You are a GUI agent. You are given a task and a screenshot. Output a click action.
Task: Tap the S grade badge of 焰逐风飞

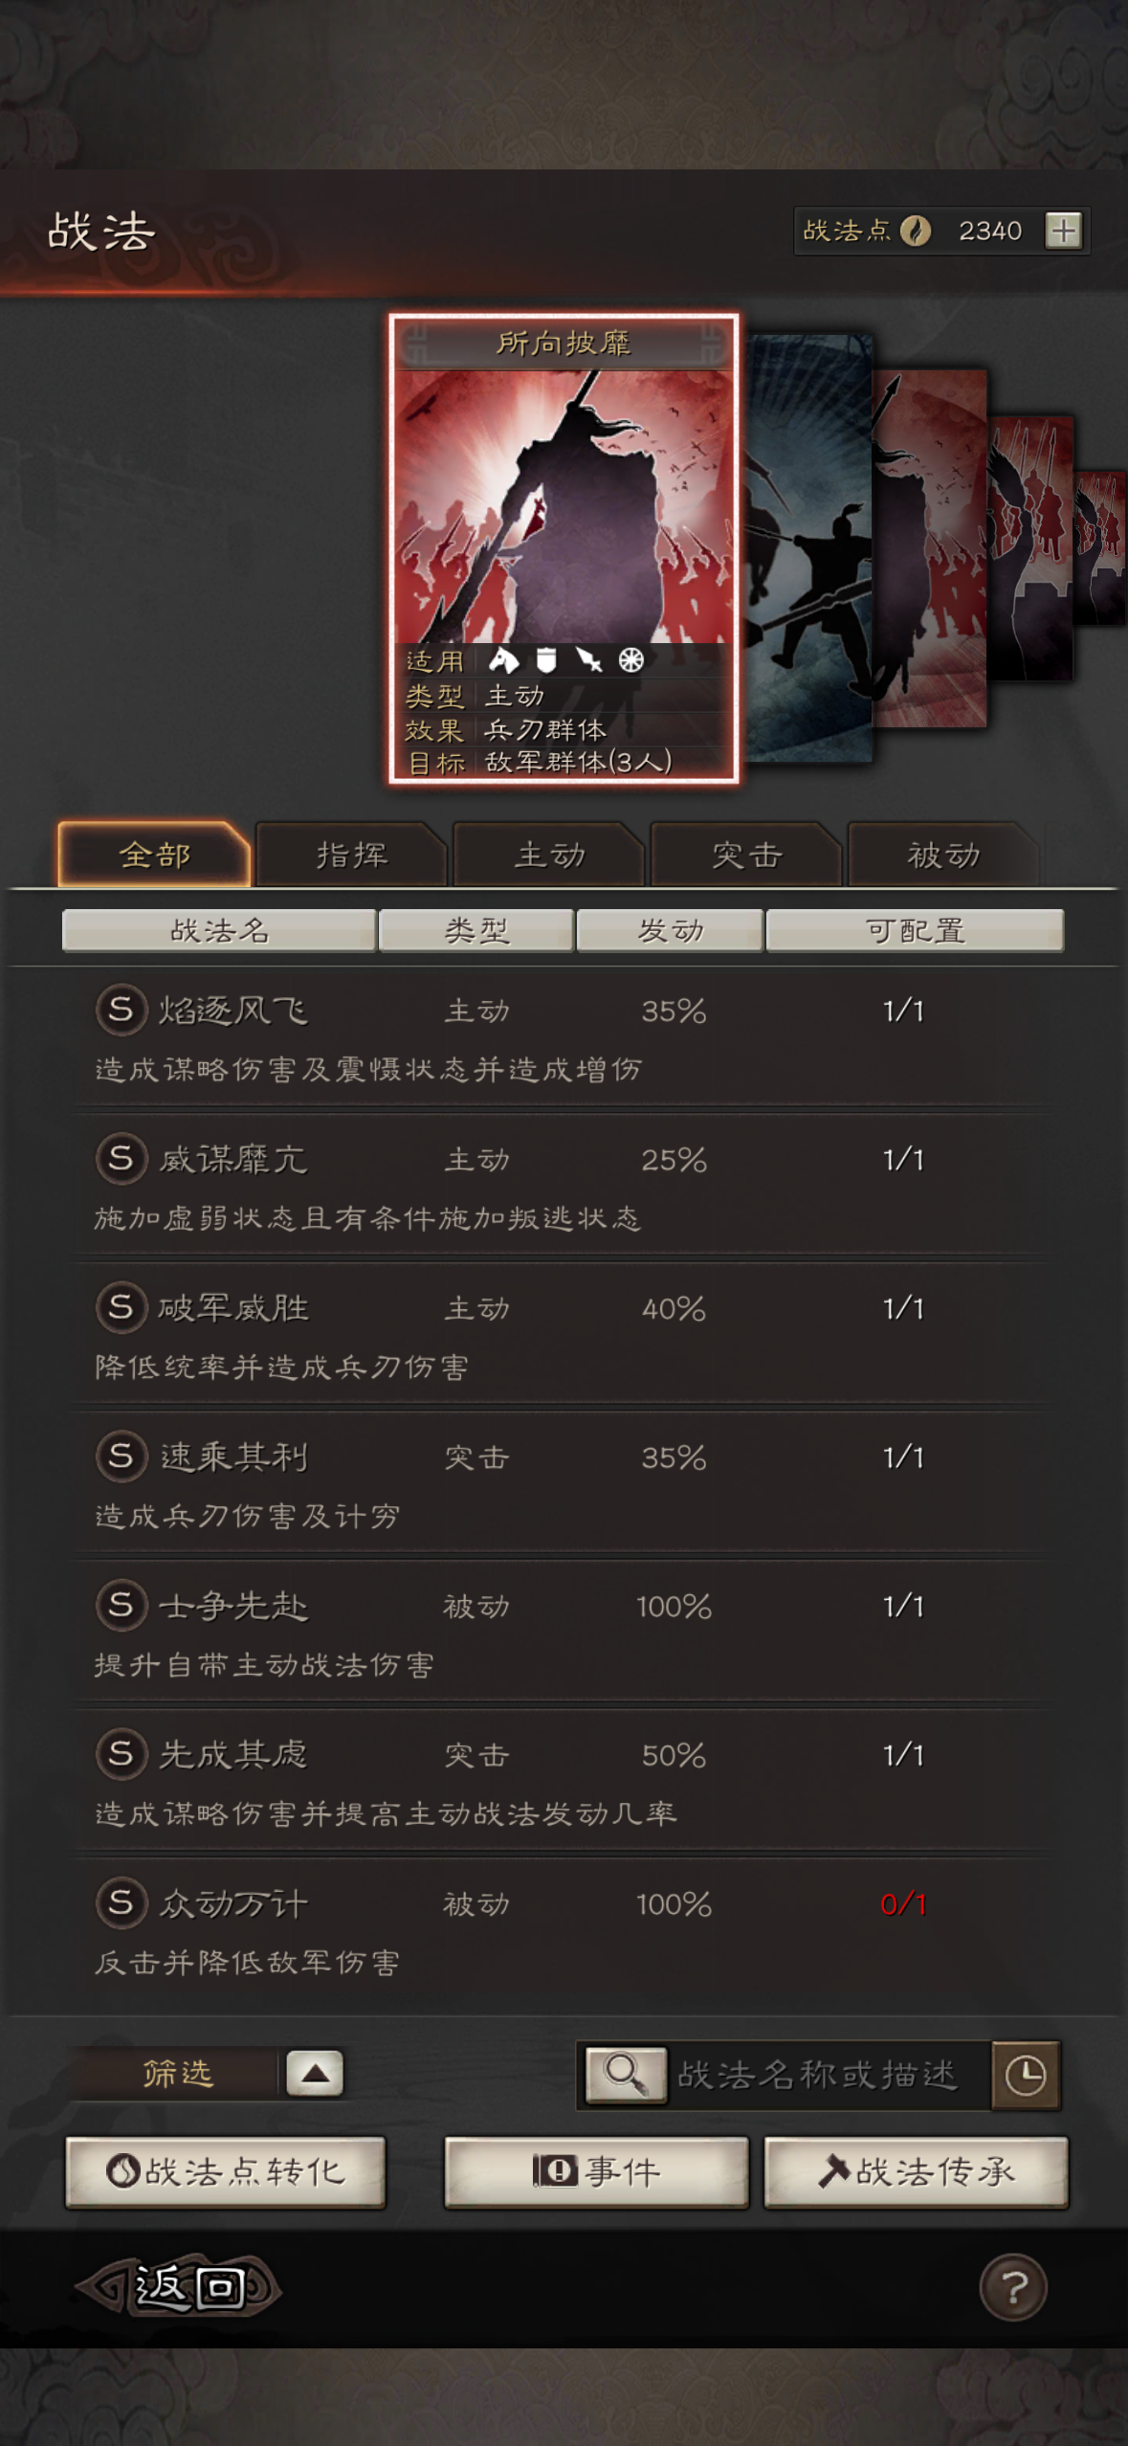click(x=121, y=1009)
